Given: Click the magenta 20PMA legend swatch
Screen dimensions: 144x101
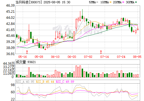Looking at the screenshot, I should pyautogui.click(x=123, y=2).
